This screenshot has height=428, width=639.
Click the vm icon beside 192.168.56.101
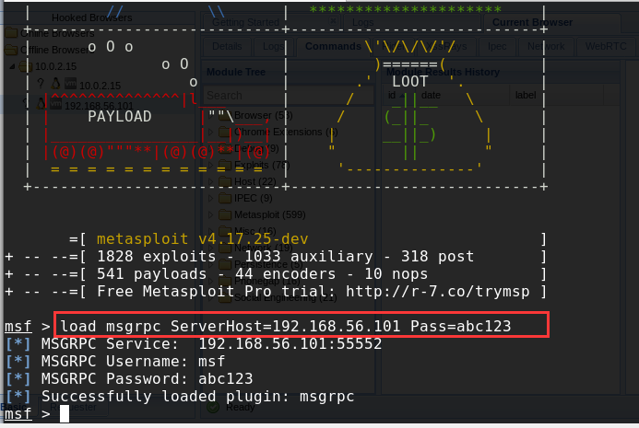tap(56, 104)
